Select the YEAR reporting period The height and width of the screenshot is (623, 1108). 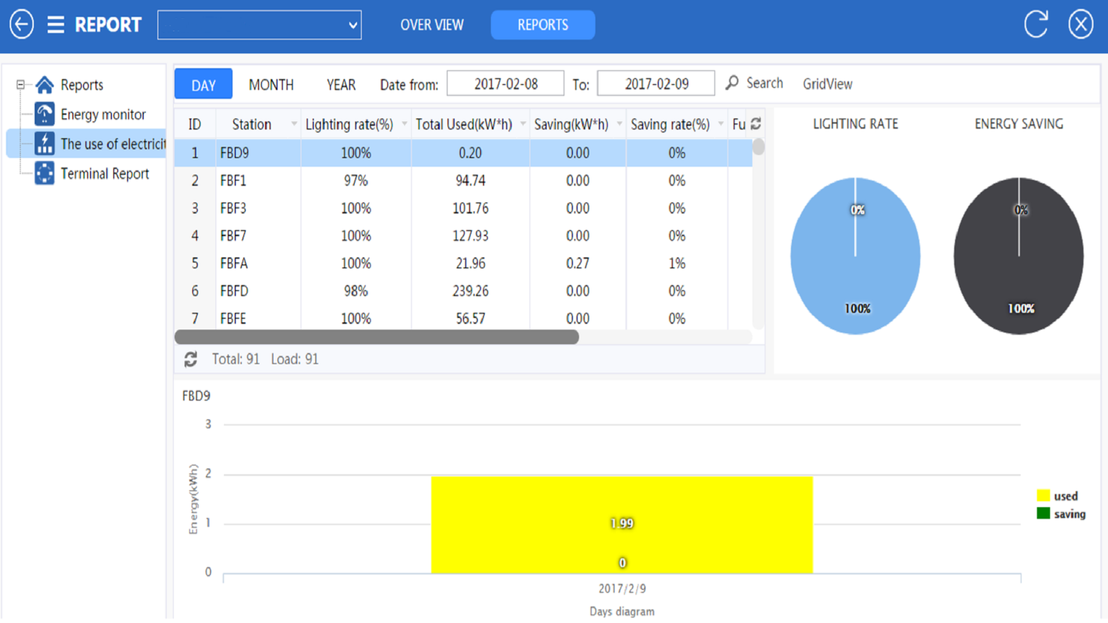340,84
